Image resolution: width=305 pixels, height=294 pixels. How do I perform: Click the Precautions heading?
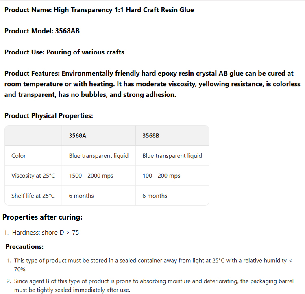pyautogui.click(x=24, y=246)
